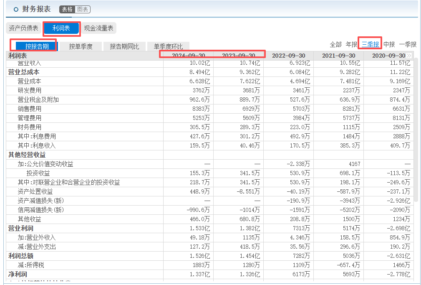The height and width of the screenshot is (285, 421).
Task: Click the vertical scrollbar of the table
Action: coord(416,129)
